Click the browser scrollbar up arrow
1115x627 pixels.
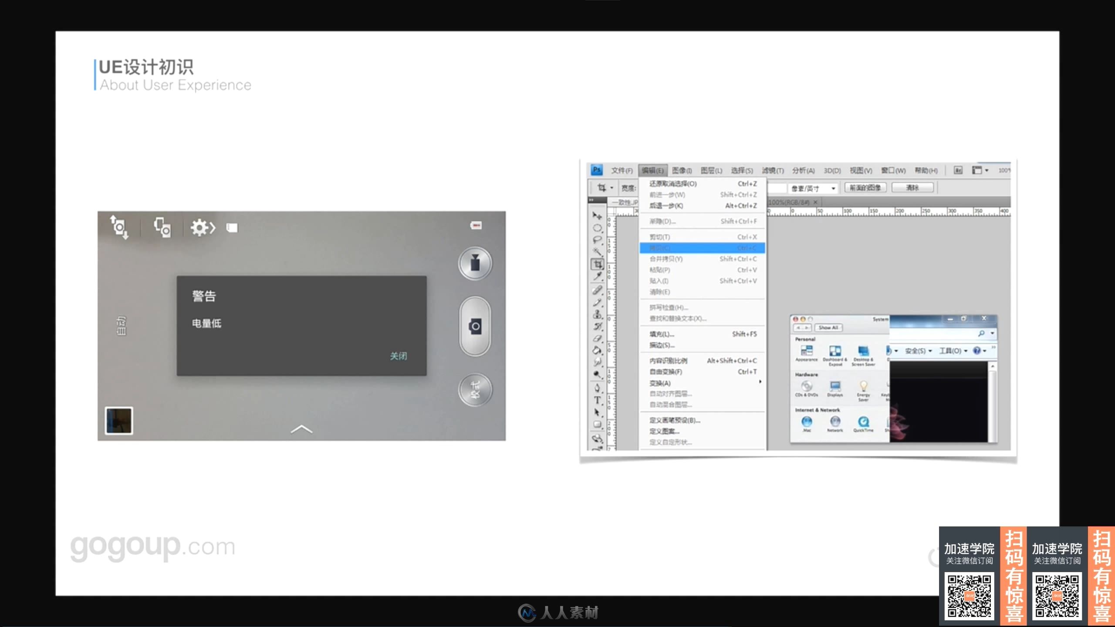pos(993,367)
